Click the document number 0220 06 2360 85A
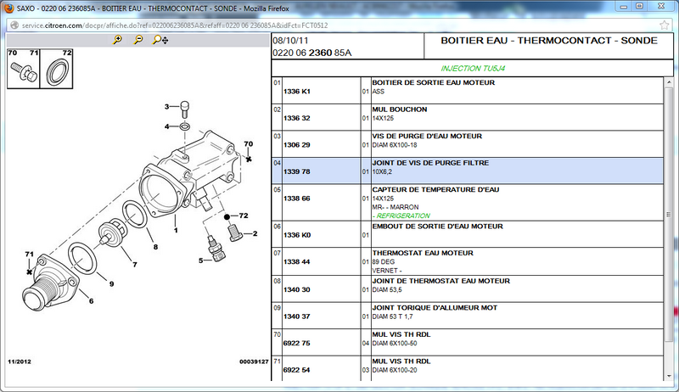Image resolution: width=679 pixels, height=392 pixels. [x=311, y=53]
